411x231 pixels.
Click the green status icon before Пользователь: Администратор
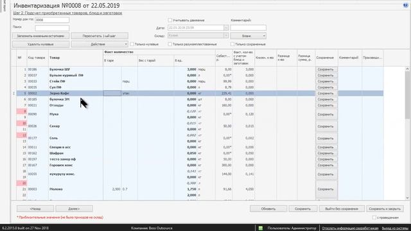coord(260,228)
